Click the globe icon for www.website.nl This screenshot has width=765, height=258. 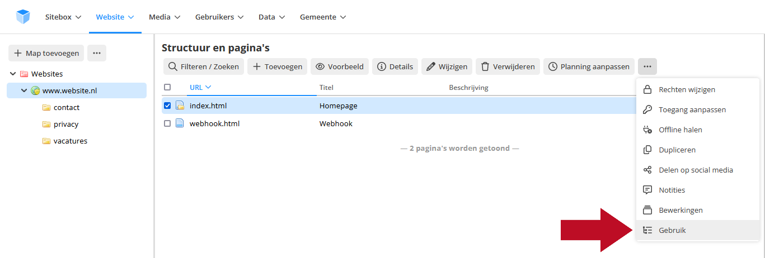35,90
